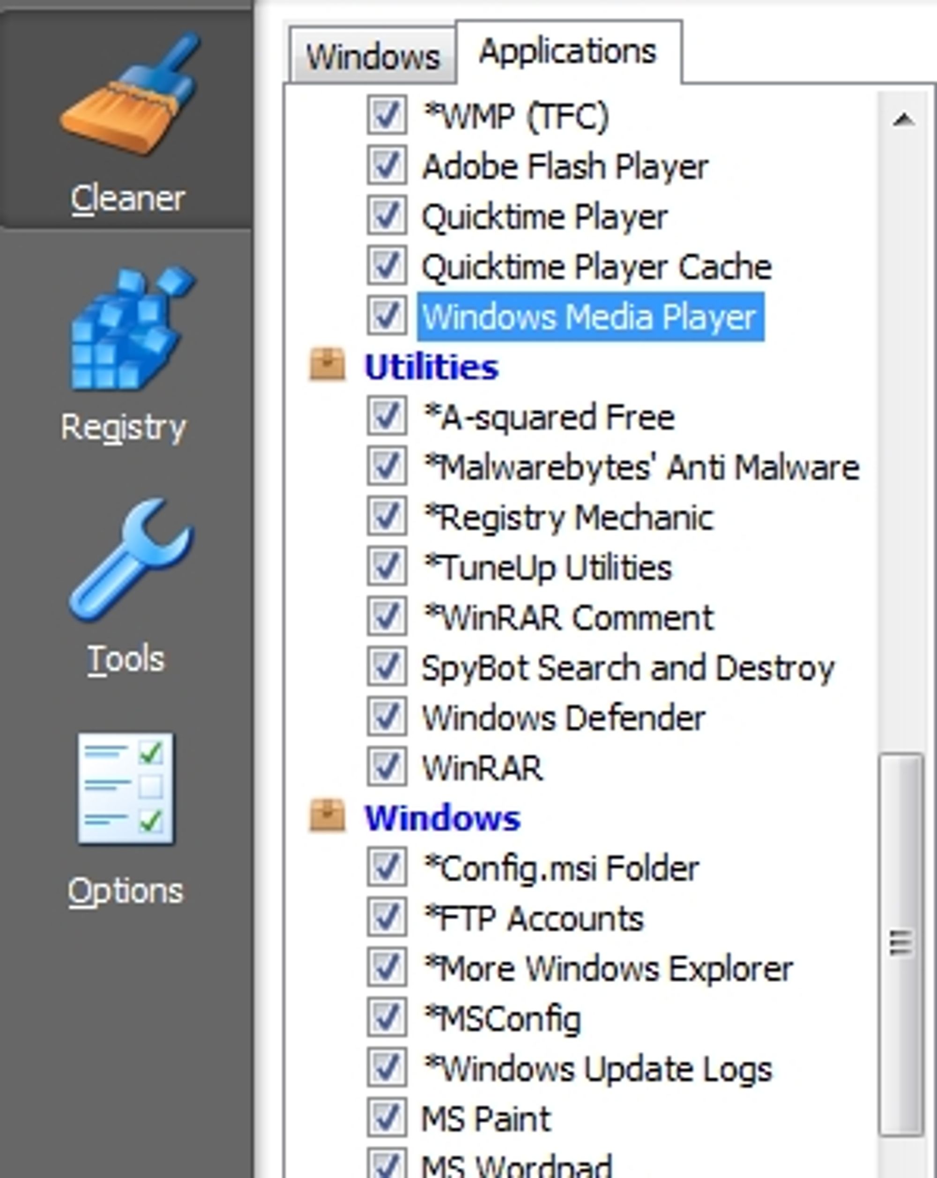The image size is (937, 1178).
Task: Uncheck Windows Media Player checkbox
Action: pyautogui.click(x=387, y=316)
